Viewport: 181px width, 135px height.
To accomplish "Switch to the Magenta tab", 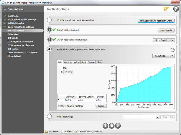I will (68, 62).
